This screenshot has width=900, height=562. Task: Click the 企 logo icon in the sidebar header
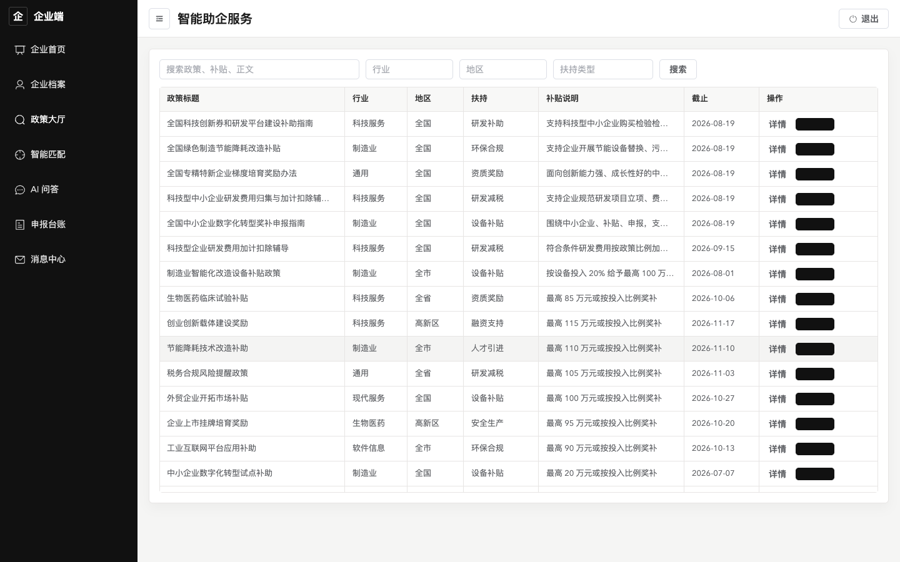18,16
